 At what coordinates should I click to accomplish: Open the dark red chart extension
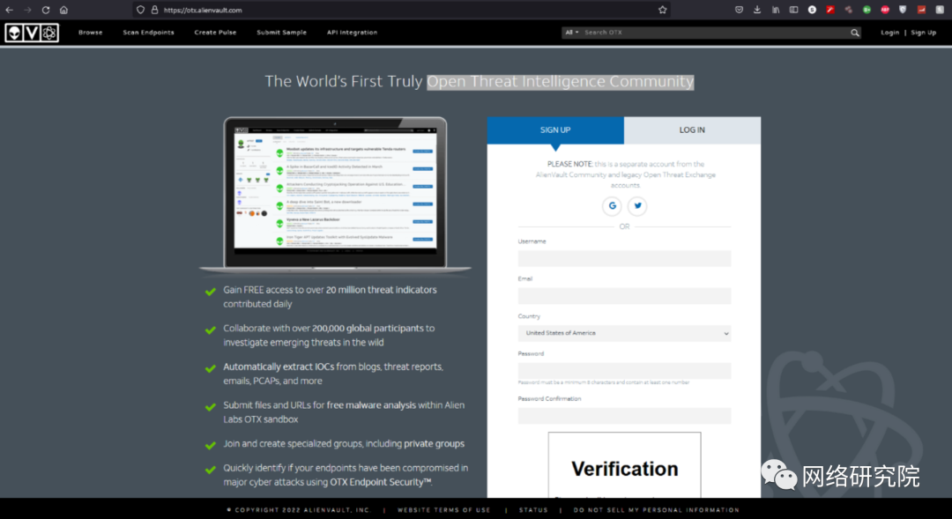tap(921, 10)
